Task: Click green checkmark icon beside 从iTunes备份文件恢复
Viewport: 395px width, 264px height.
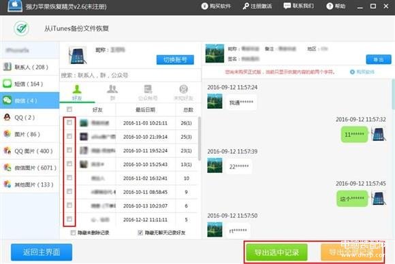Action: [x=21, y=28]
